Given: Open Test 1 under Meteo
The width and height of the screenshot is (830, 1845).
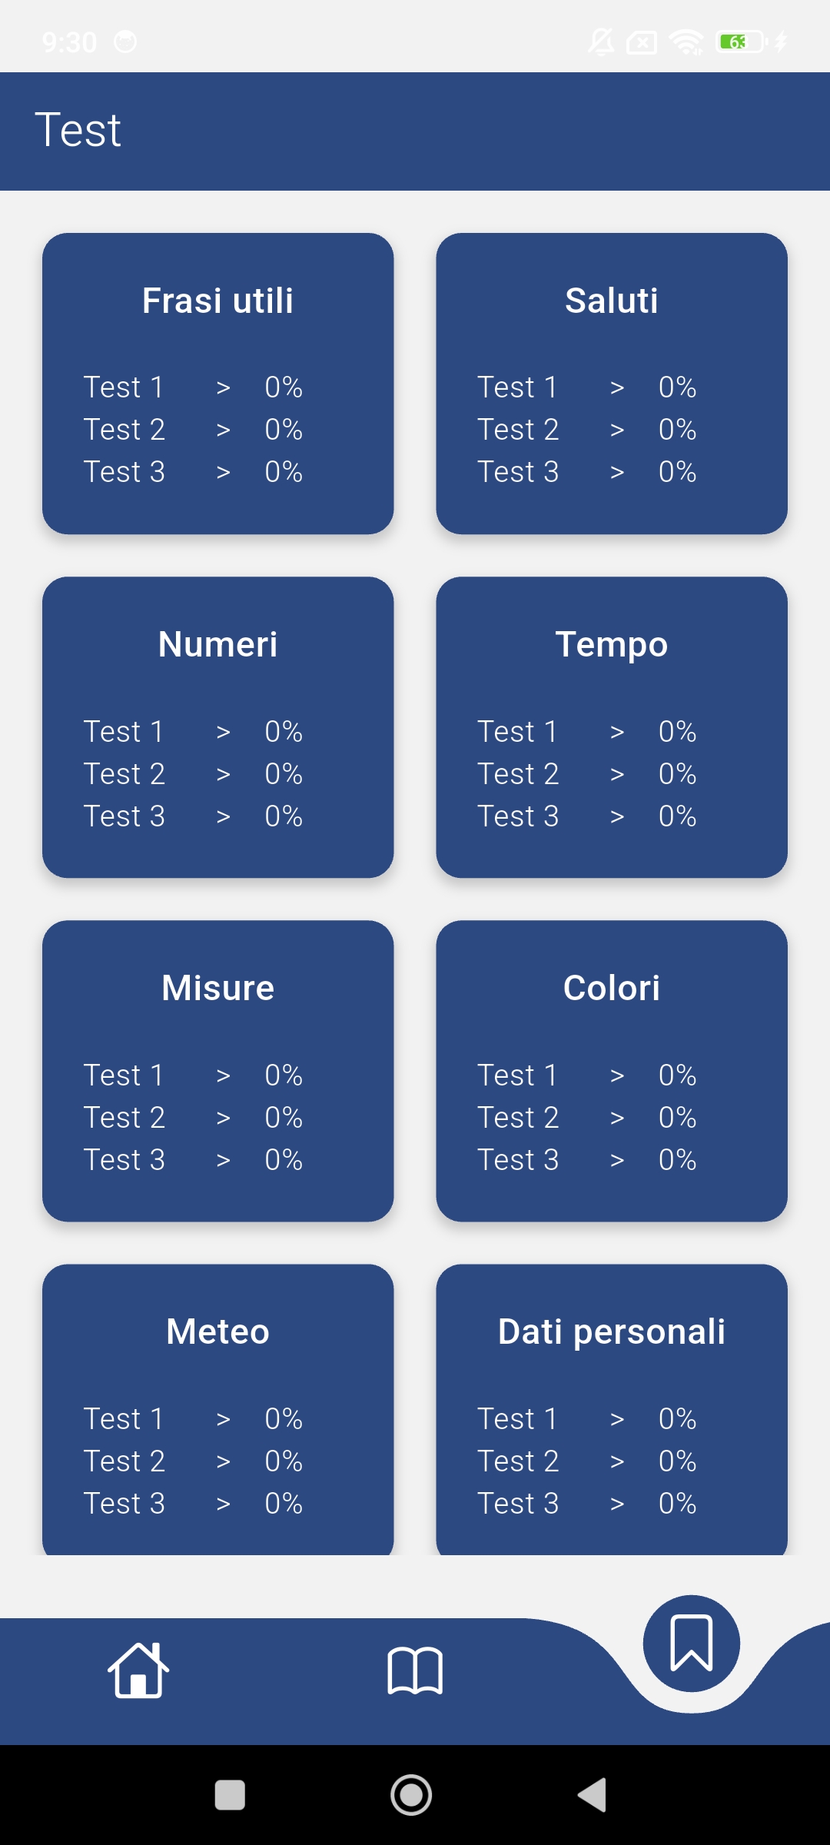Looking at the screenshot, I should pyautogui.click(x=124, y=1419).
